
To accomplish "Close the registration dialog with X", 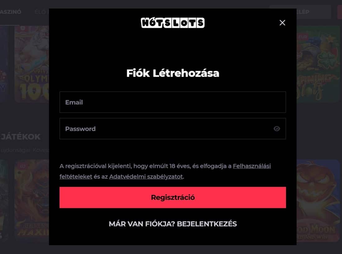I will [282, 23].
